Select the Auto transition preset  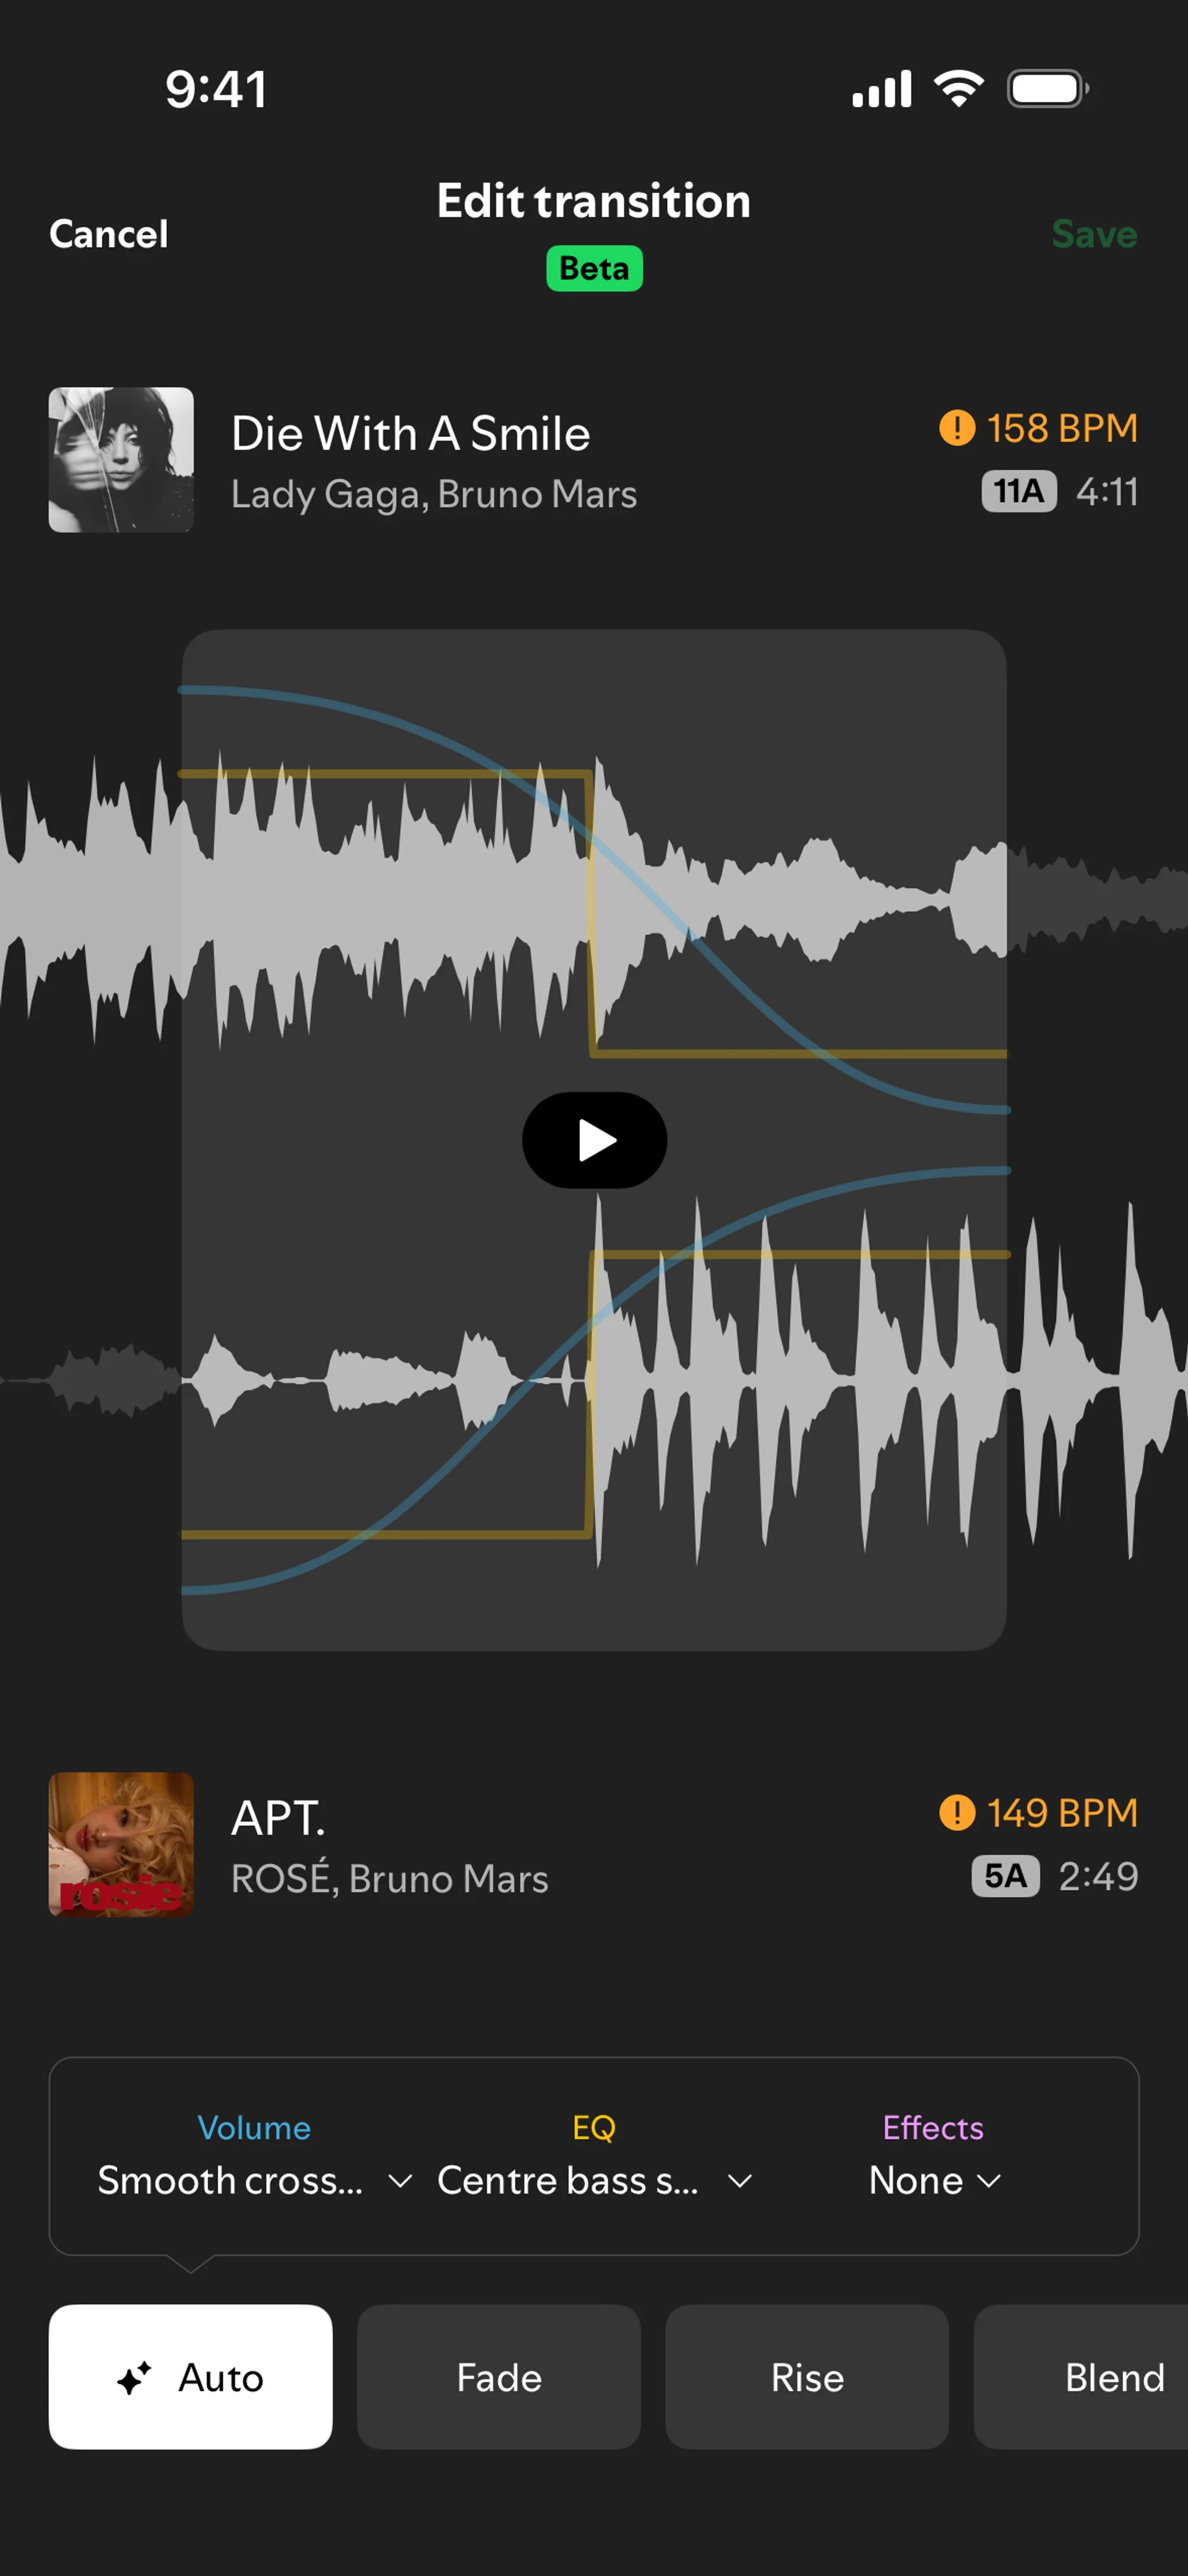pos(190,2376)
